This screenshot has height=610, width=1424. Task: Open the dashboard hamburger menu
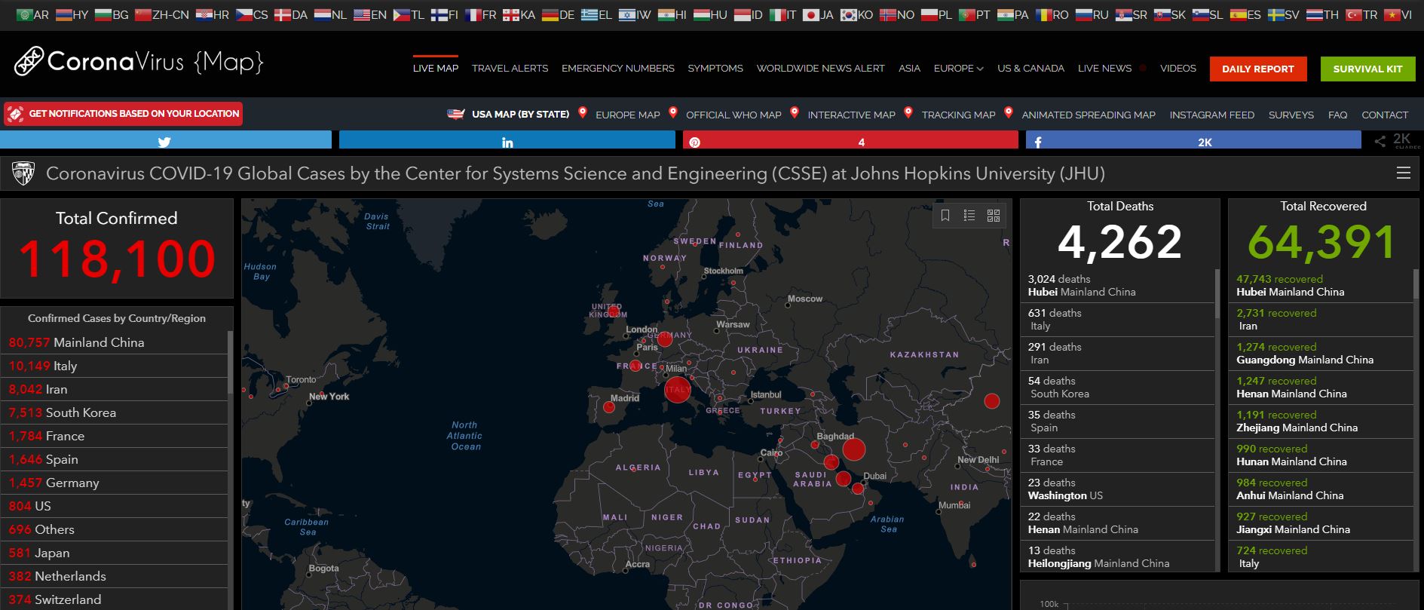(x=1404, y=173)
